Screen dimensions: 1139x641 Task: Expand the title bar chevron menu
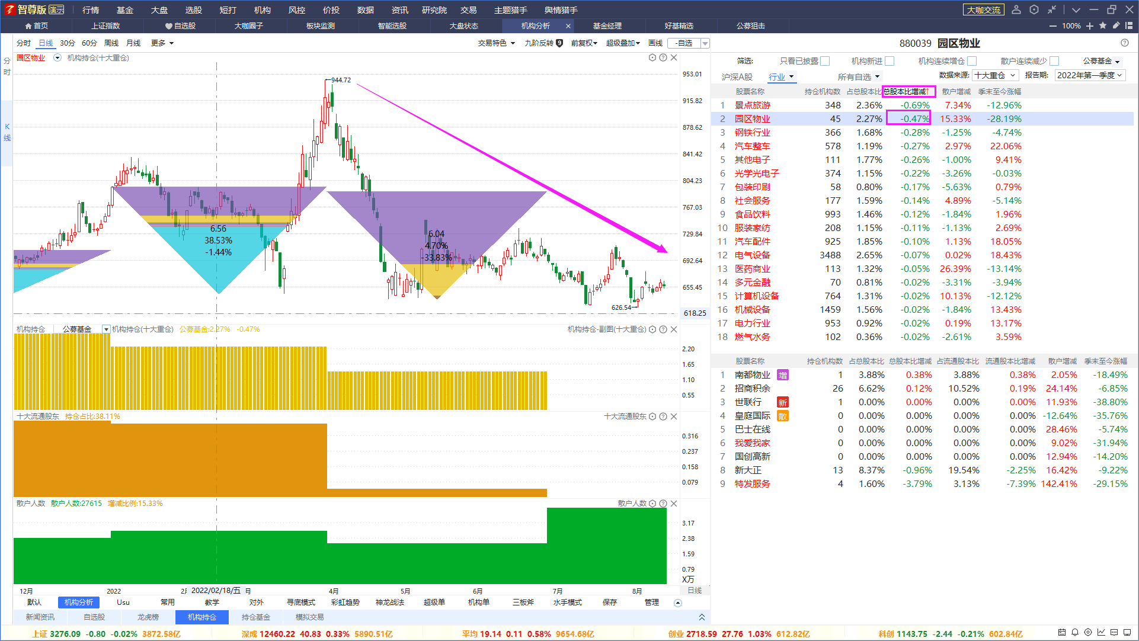(x=1076, y=9)
